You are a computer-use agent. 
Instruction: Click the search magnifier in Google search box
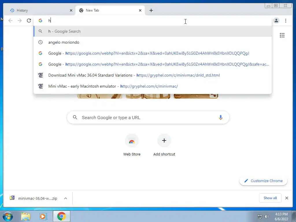[x=75, y=117]
